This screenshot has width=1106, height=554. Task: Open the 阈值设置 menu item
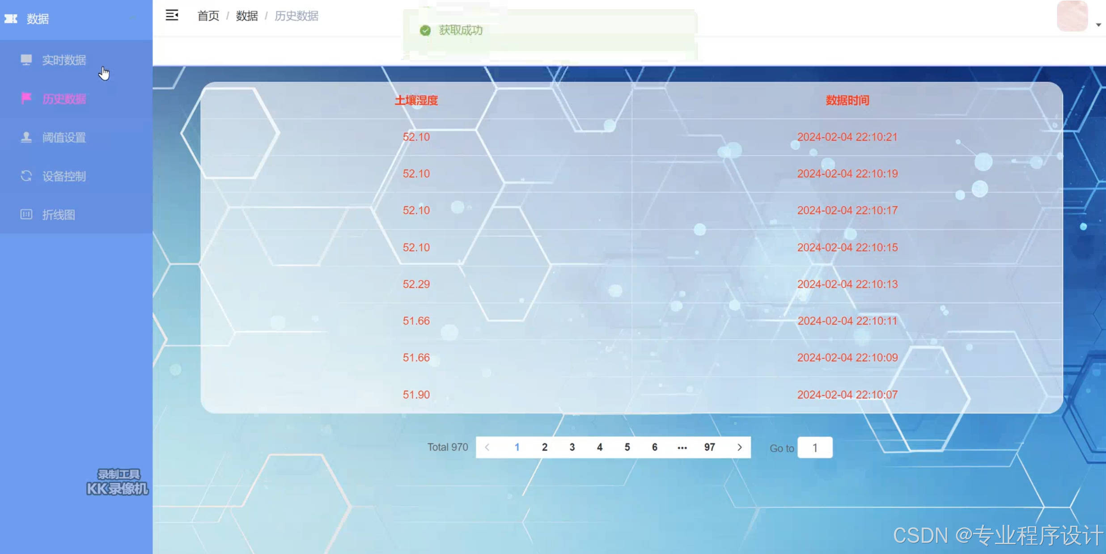(x=64, y=137)
